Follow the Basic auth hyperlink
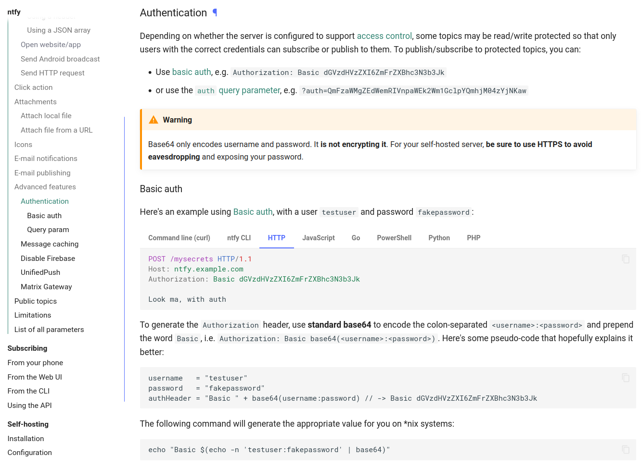Screen dimensions: 641x468 pyautogui.click(x=253, y=211)
